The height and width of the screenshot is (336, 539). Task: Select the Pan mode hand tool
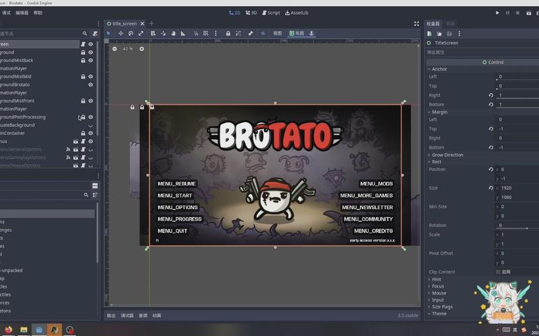coord(173,33)
